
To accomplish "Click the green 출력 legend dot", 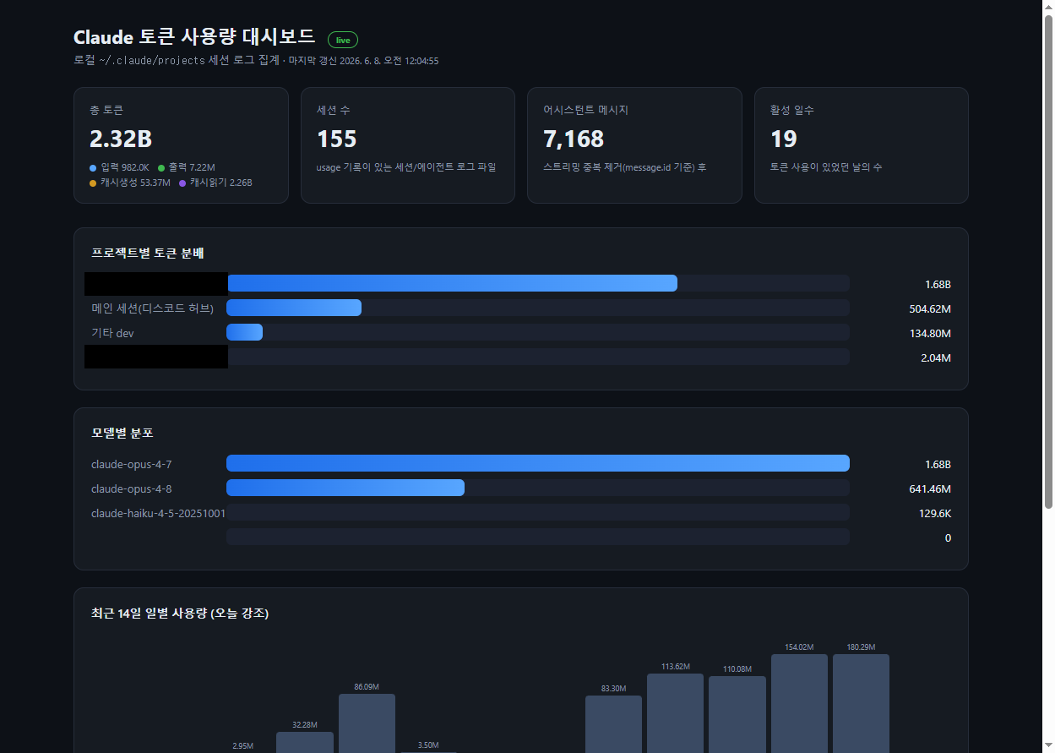I will (161, 168).
